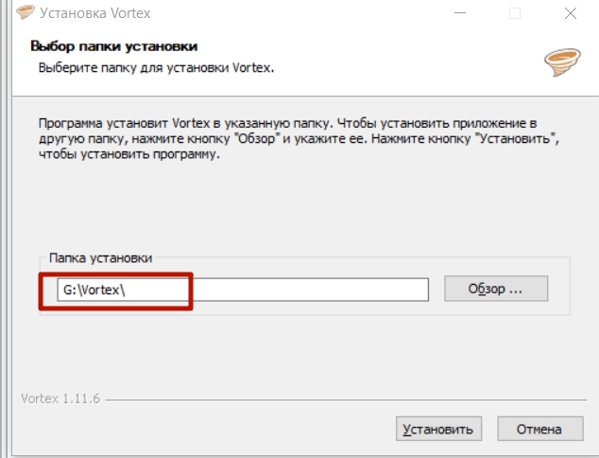Click the heading Выбор папки установки
Screen dimensions: 599x458
[113, 46]
